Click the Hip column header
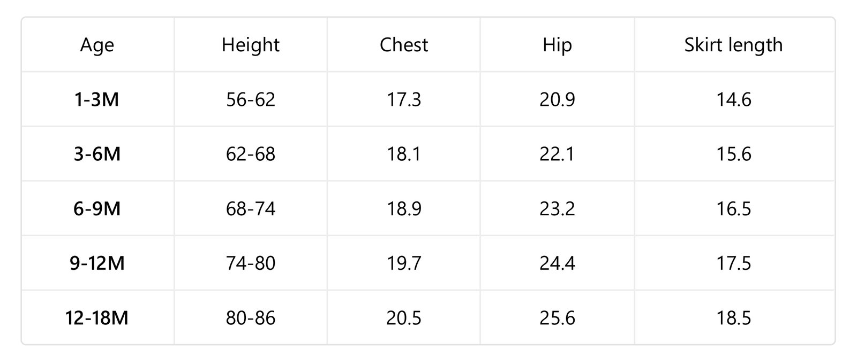Image resolution: width=857 pixels, height=358 pixels. [x=557, y=45]
